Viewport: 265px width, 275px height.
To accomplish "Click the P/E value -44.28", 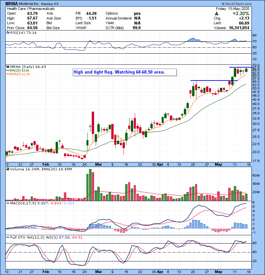I will coord(91,14).
